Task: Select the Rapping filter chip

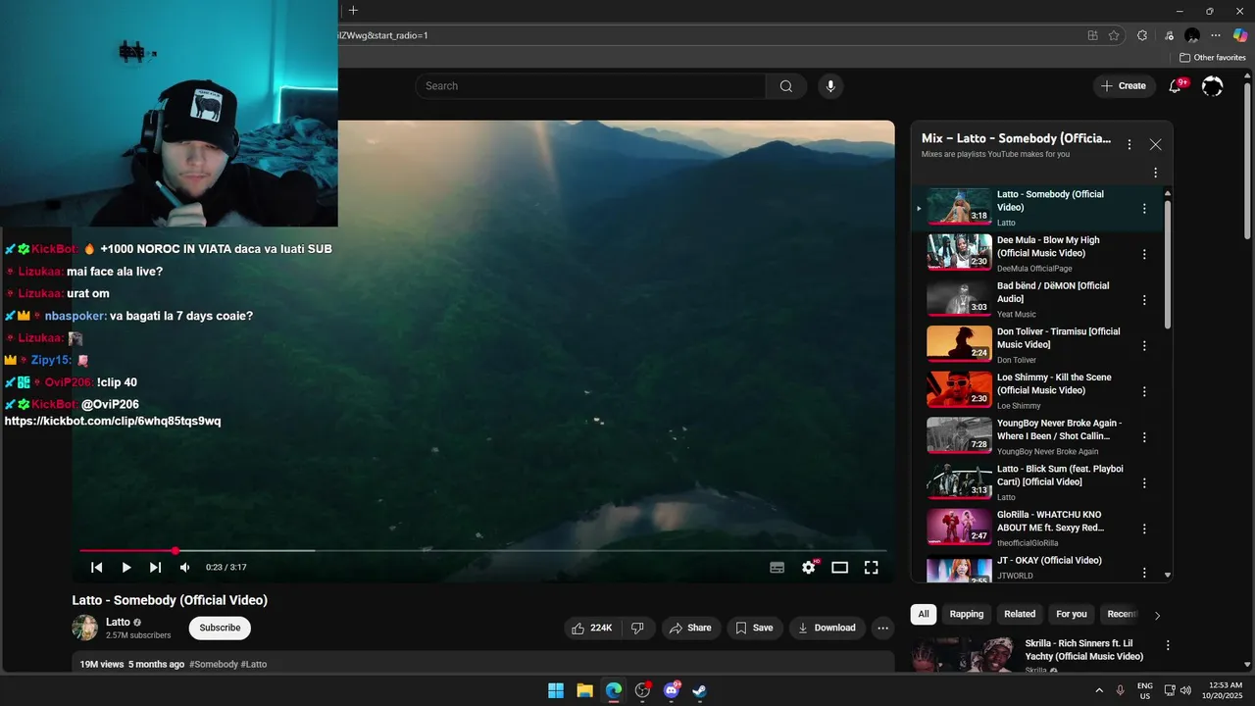Action: click(966, 614)
